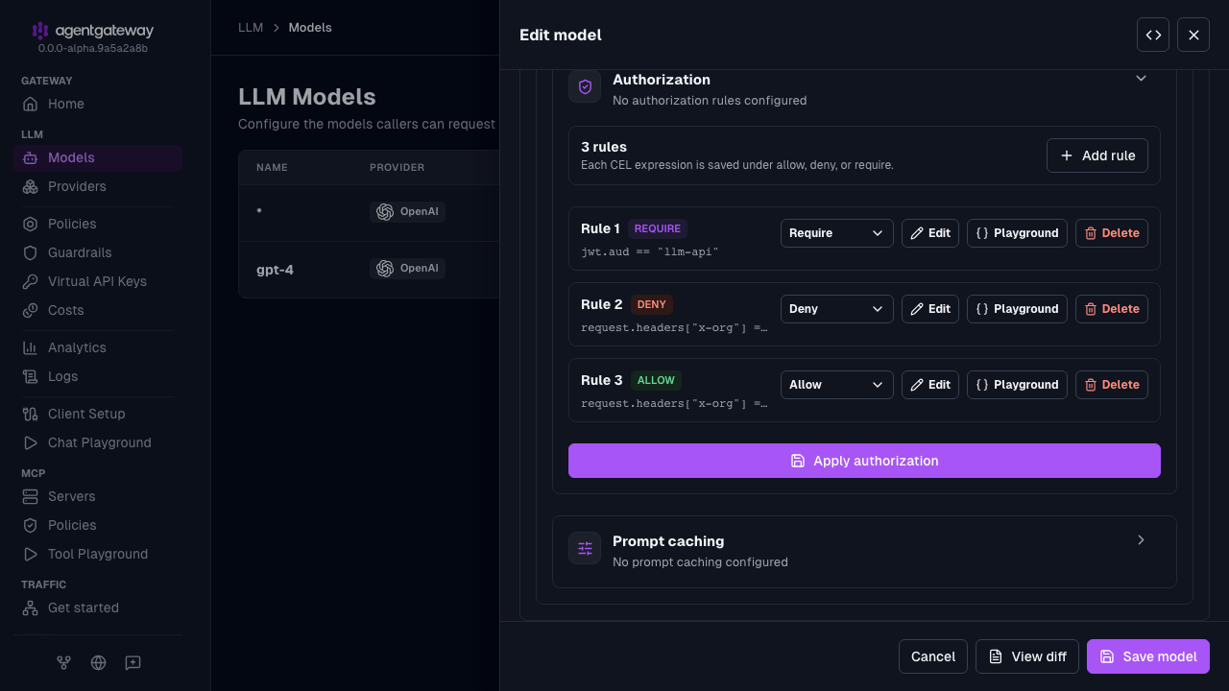This screenshot has height=691, width=1229.
Task: Select Models in the LLM section
Action: pyautogui.click(x=98, y=157)
